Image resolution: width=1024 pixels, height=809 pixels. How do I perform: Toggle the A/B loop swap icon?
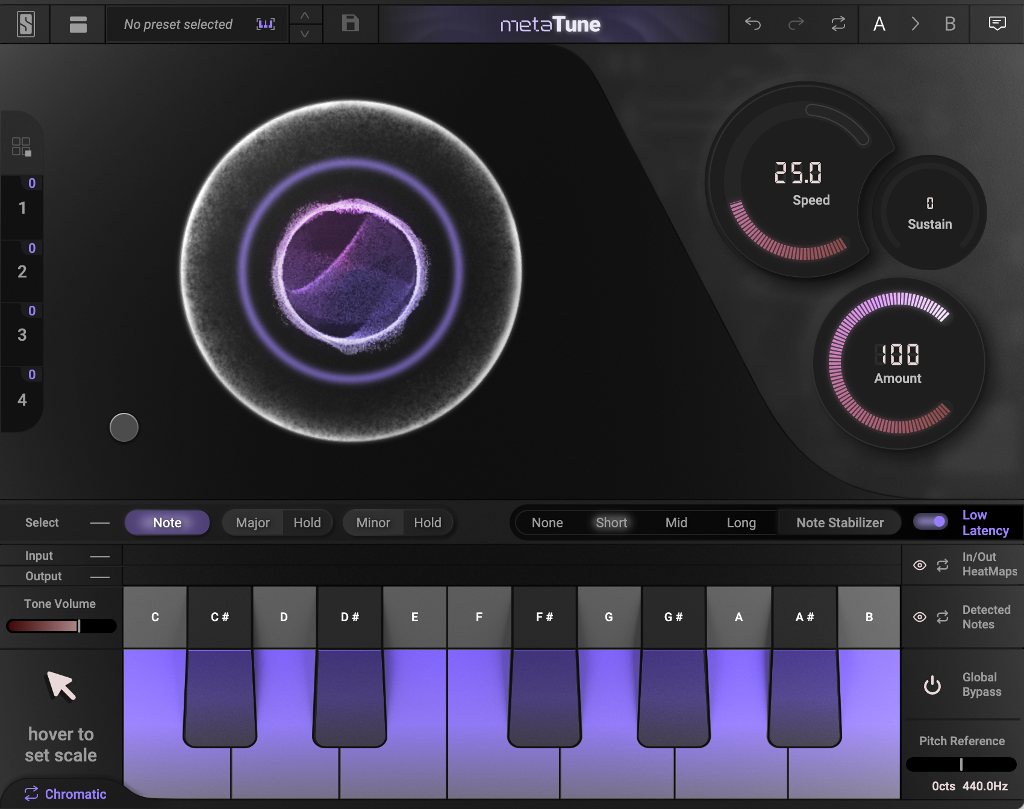point(838,23)
